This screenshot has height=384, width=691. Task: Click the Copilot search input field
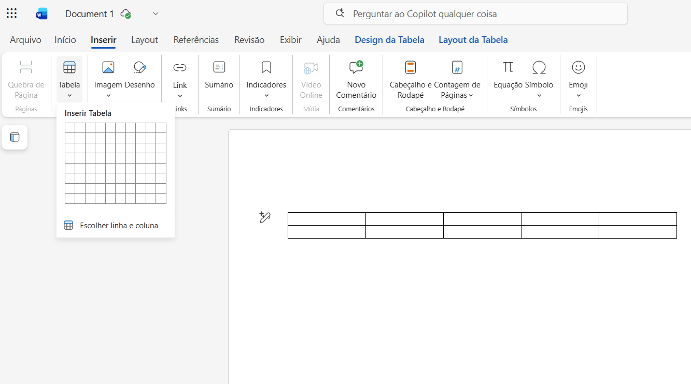(475, 14)
